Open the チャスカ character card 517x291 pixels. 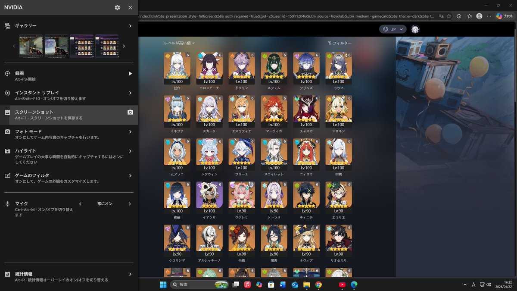point(306,112)
